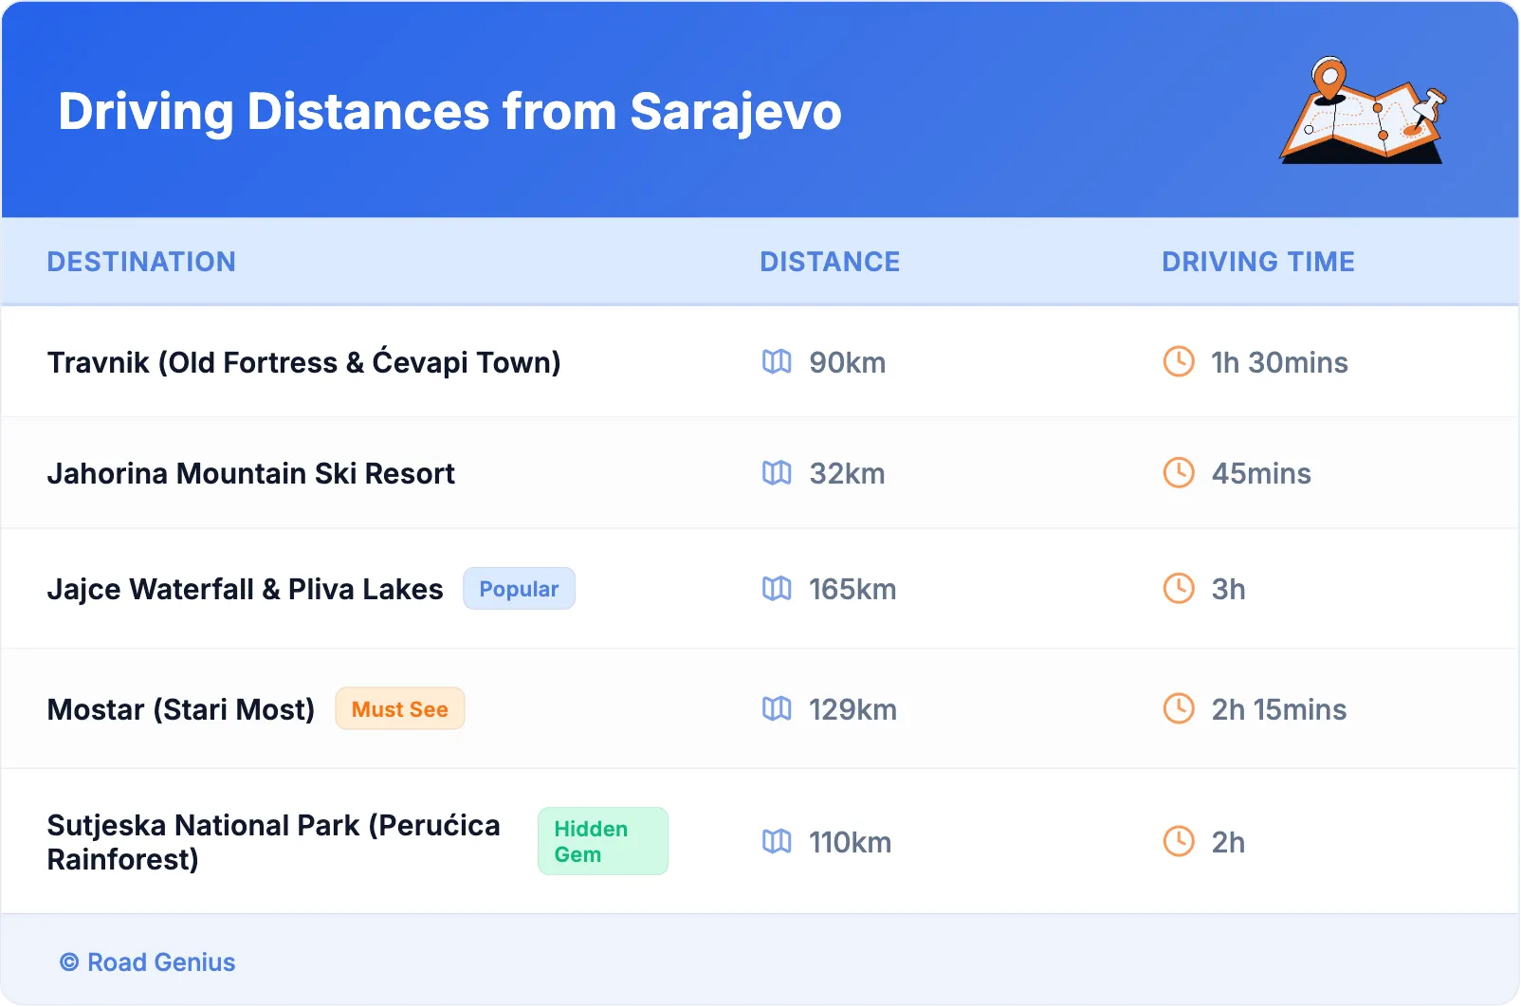Click the 2h driving time for Sutjeska

1228,842
